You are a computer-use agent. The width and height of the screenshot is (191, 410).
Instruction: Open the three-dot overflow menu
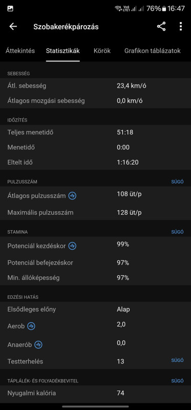point(181,27)
